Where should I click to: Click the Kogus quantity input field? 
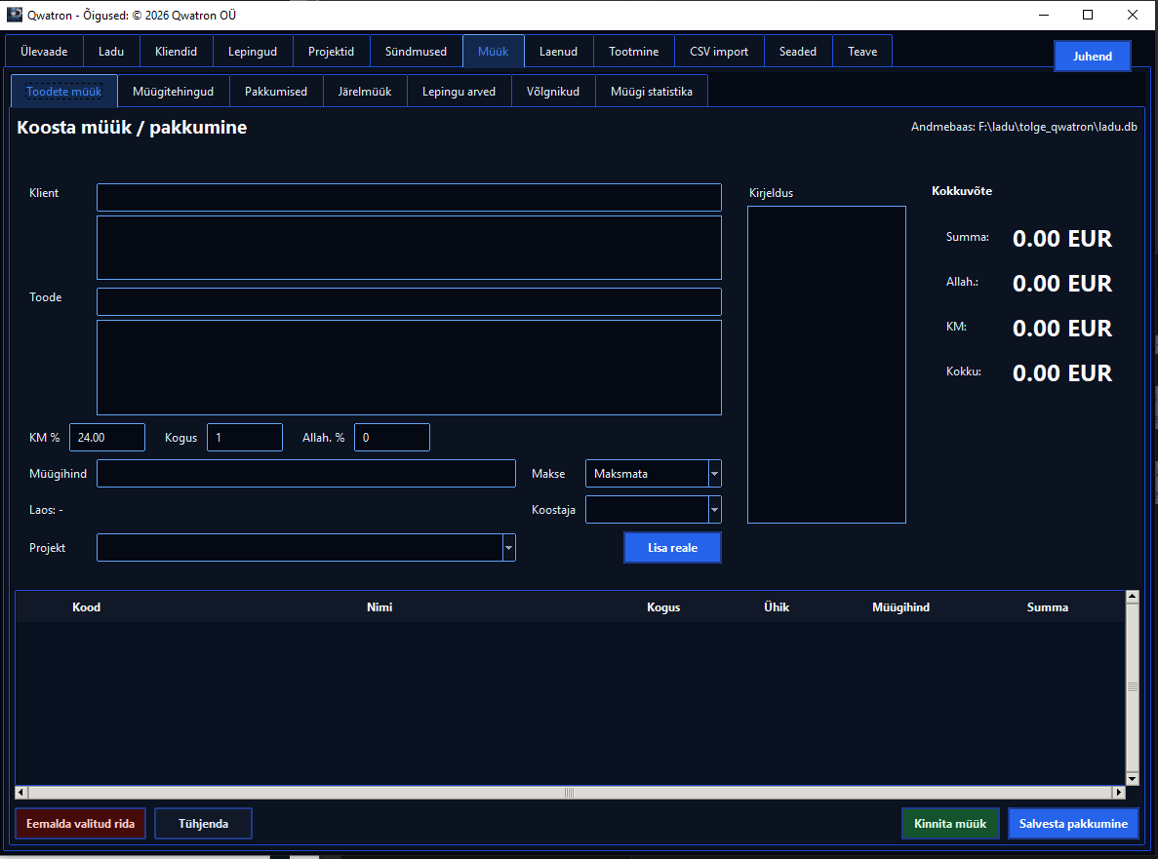245,438
